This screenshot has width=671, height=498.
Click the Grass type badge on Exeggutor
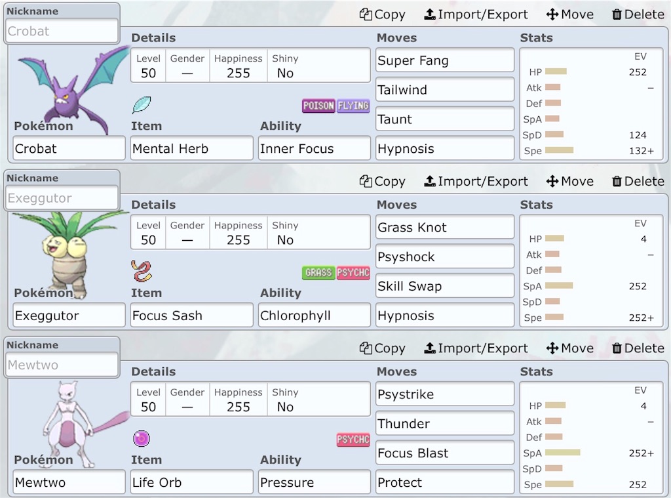pyautogui.click(x=318, y=272)
